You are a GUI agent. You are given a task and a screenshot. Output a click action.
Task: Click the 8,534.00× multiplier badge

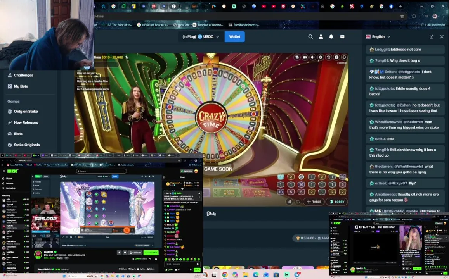(x=311, y=238)
